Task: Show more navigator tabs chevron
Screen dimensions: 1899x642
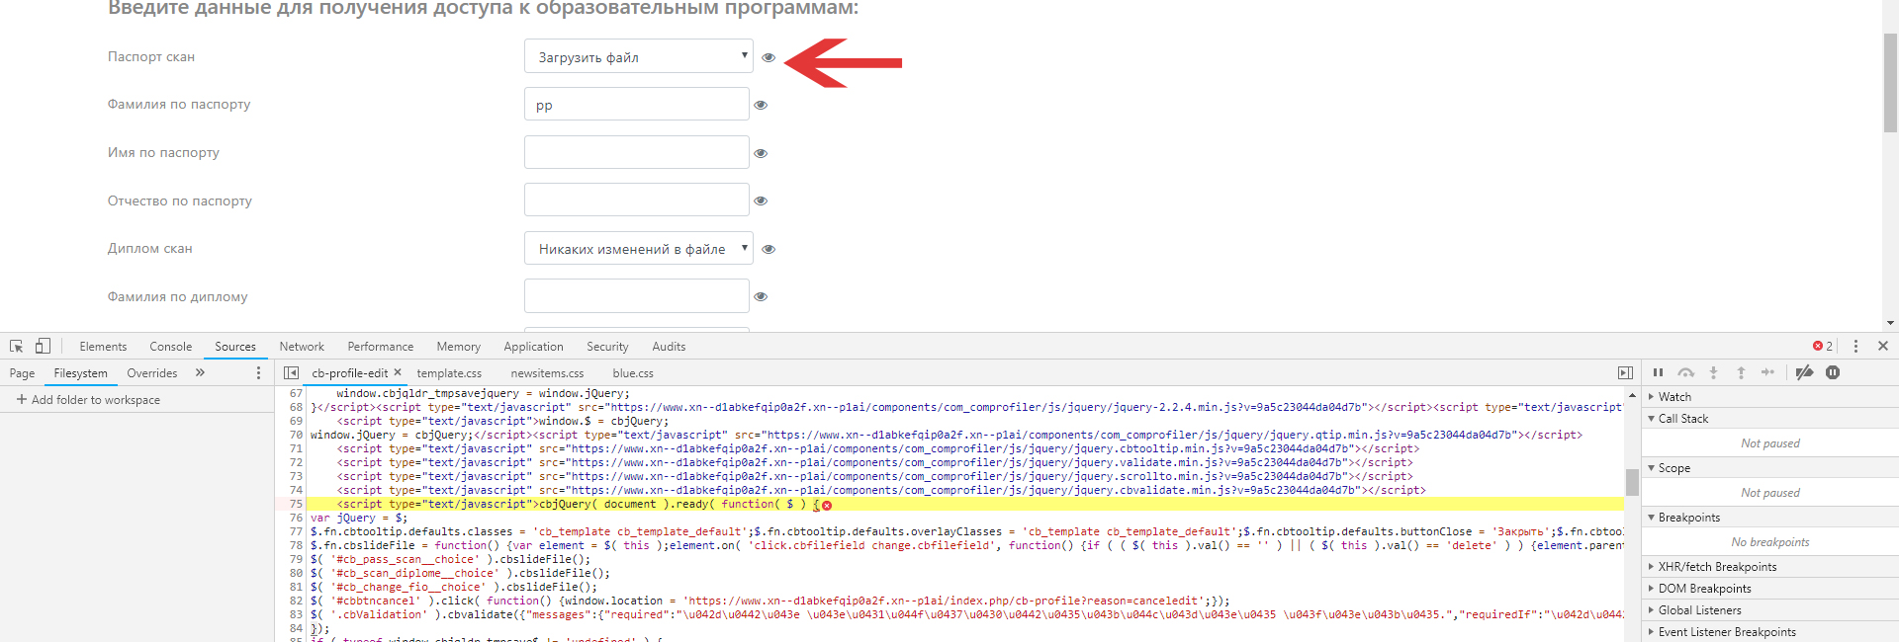Action: (200, 373)
